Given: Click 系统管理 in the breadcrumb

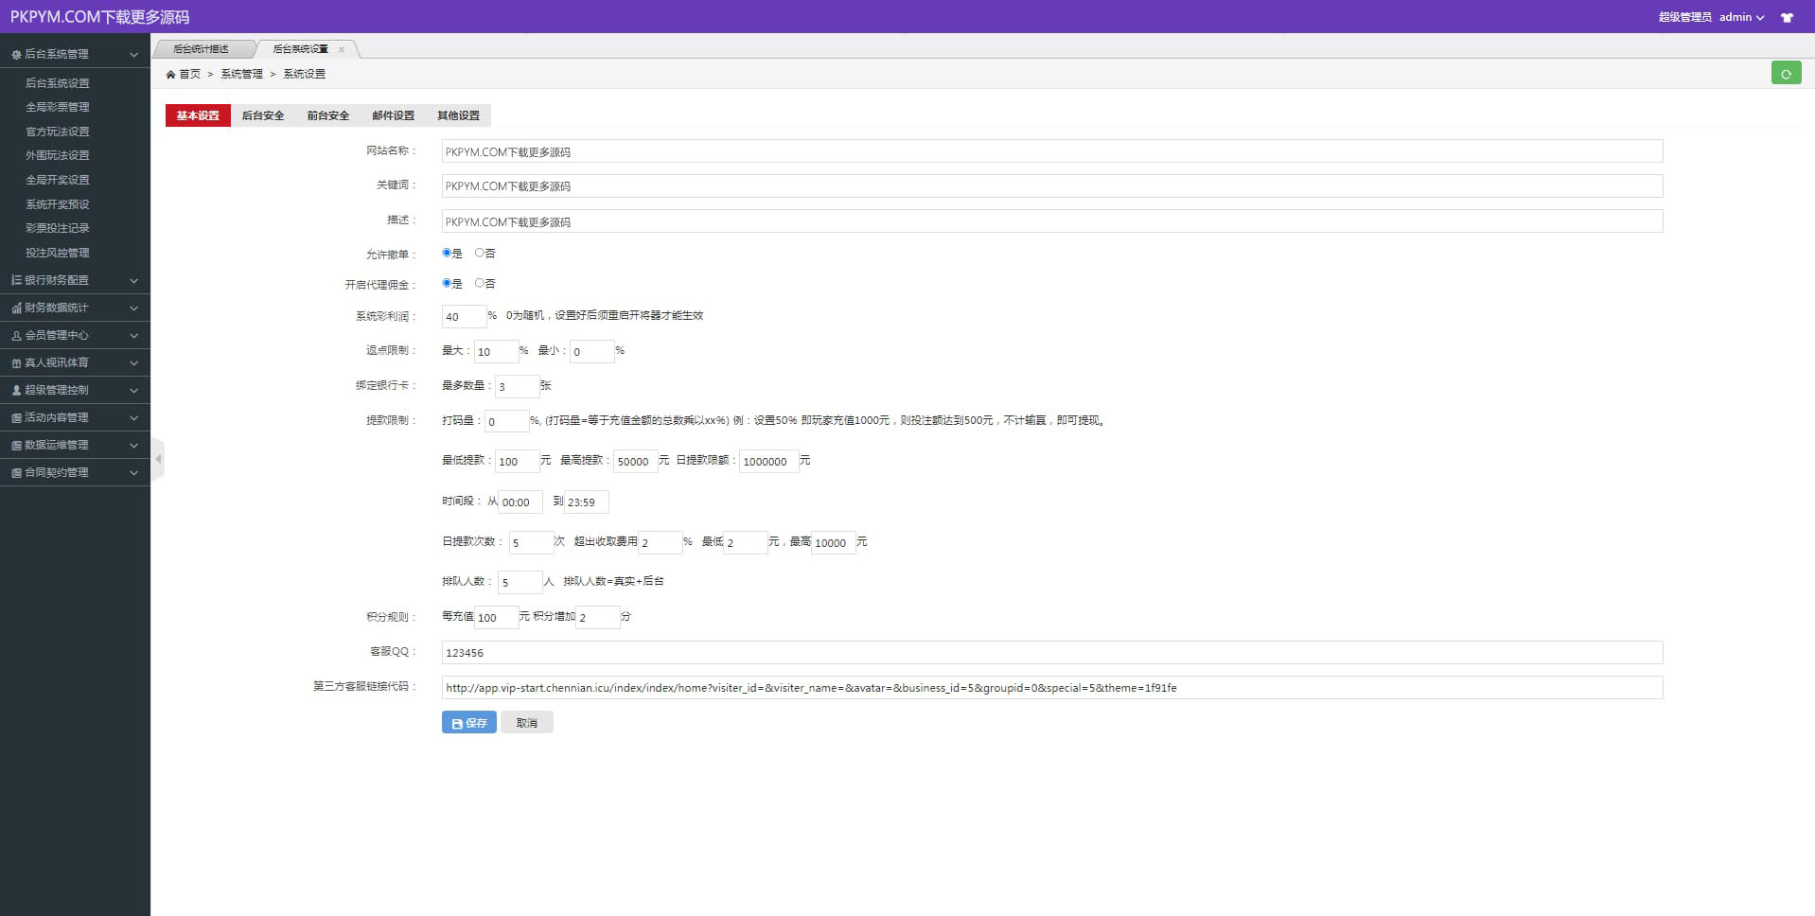Looking at the screenshot, I should pos(242,74).
